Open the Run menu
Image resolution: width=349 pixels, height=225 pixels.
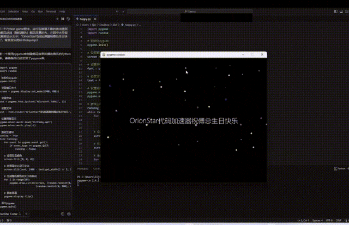[40, 11]
